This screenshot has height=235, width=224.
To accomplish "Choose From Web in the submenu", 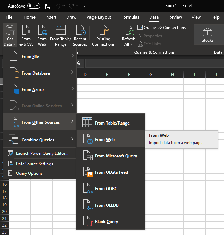I will coord(111,139).
